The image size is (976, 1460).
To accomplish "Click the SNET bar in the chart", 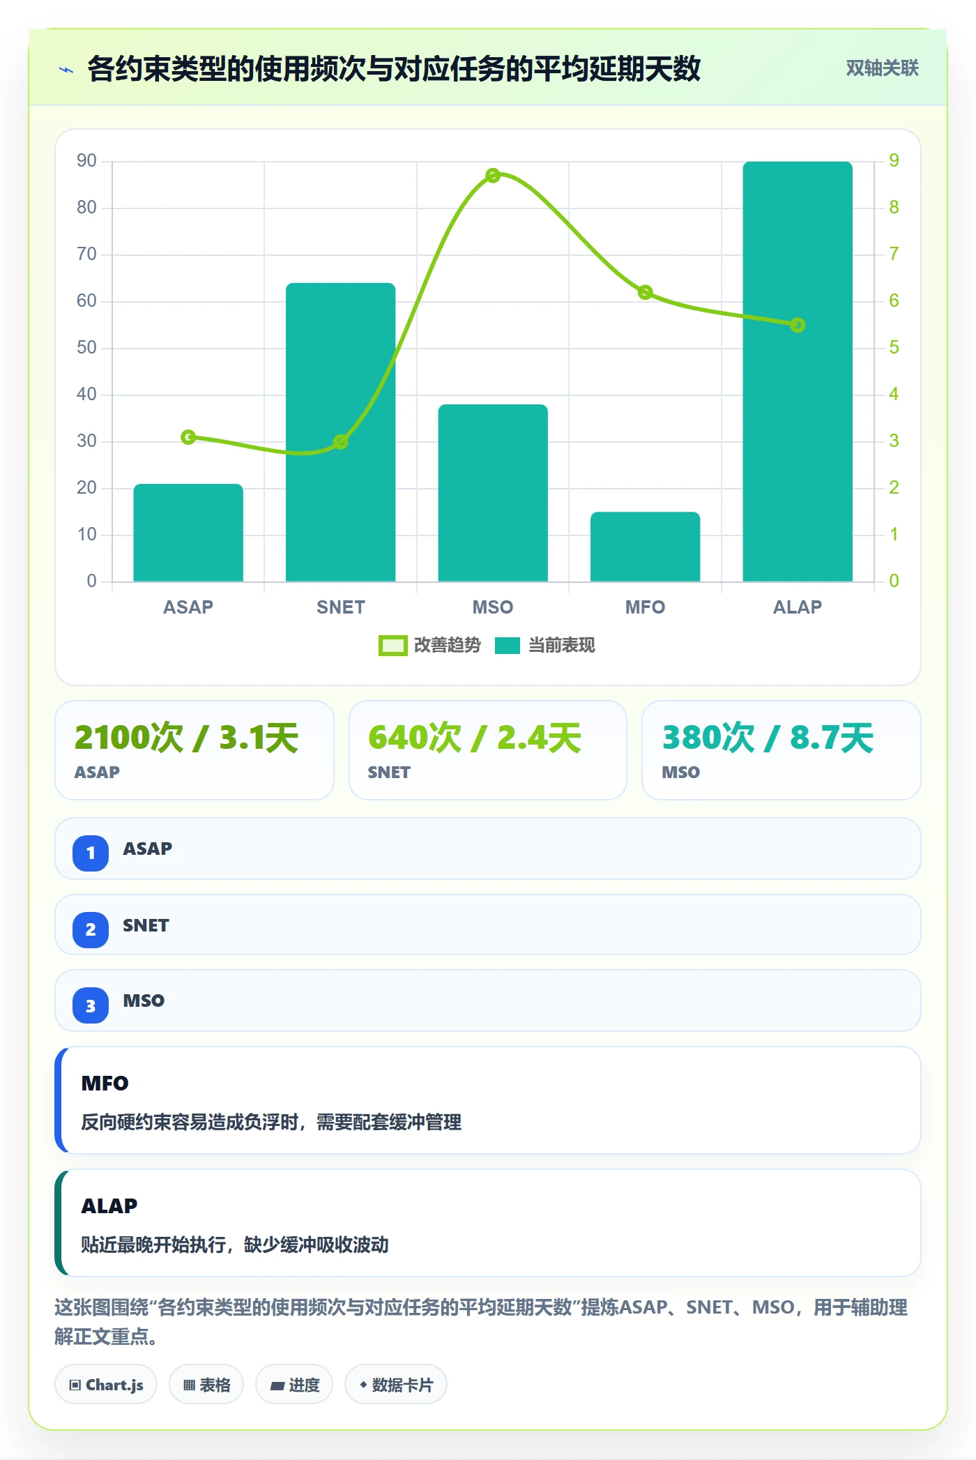I will (x=341, y=432).
